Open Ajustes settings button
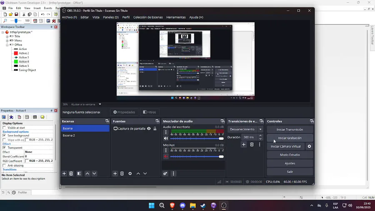The width and height of the screenshot is (375, 211). 290,163
